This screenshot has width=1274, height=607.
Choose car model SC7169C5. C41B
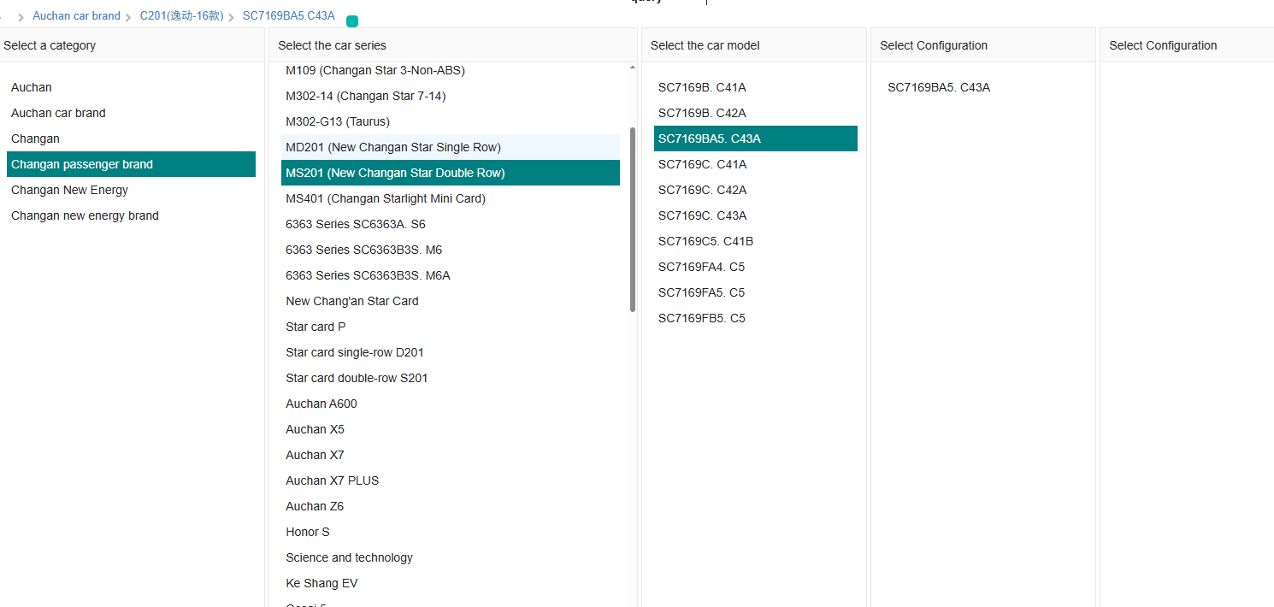(x=705, y=241)
